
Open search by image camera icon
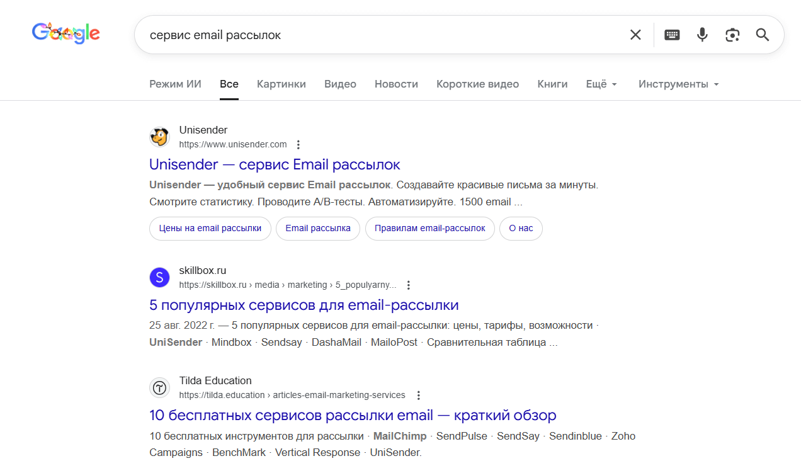(x=732, y=35)
